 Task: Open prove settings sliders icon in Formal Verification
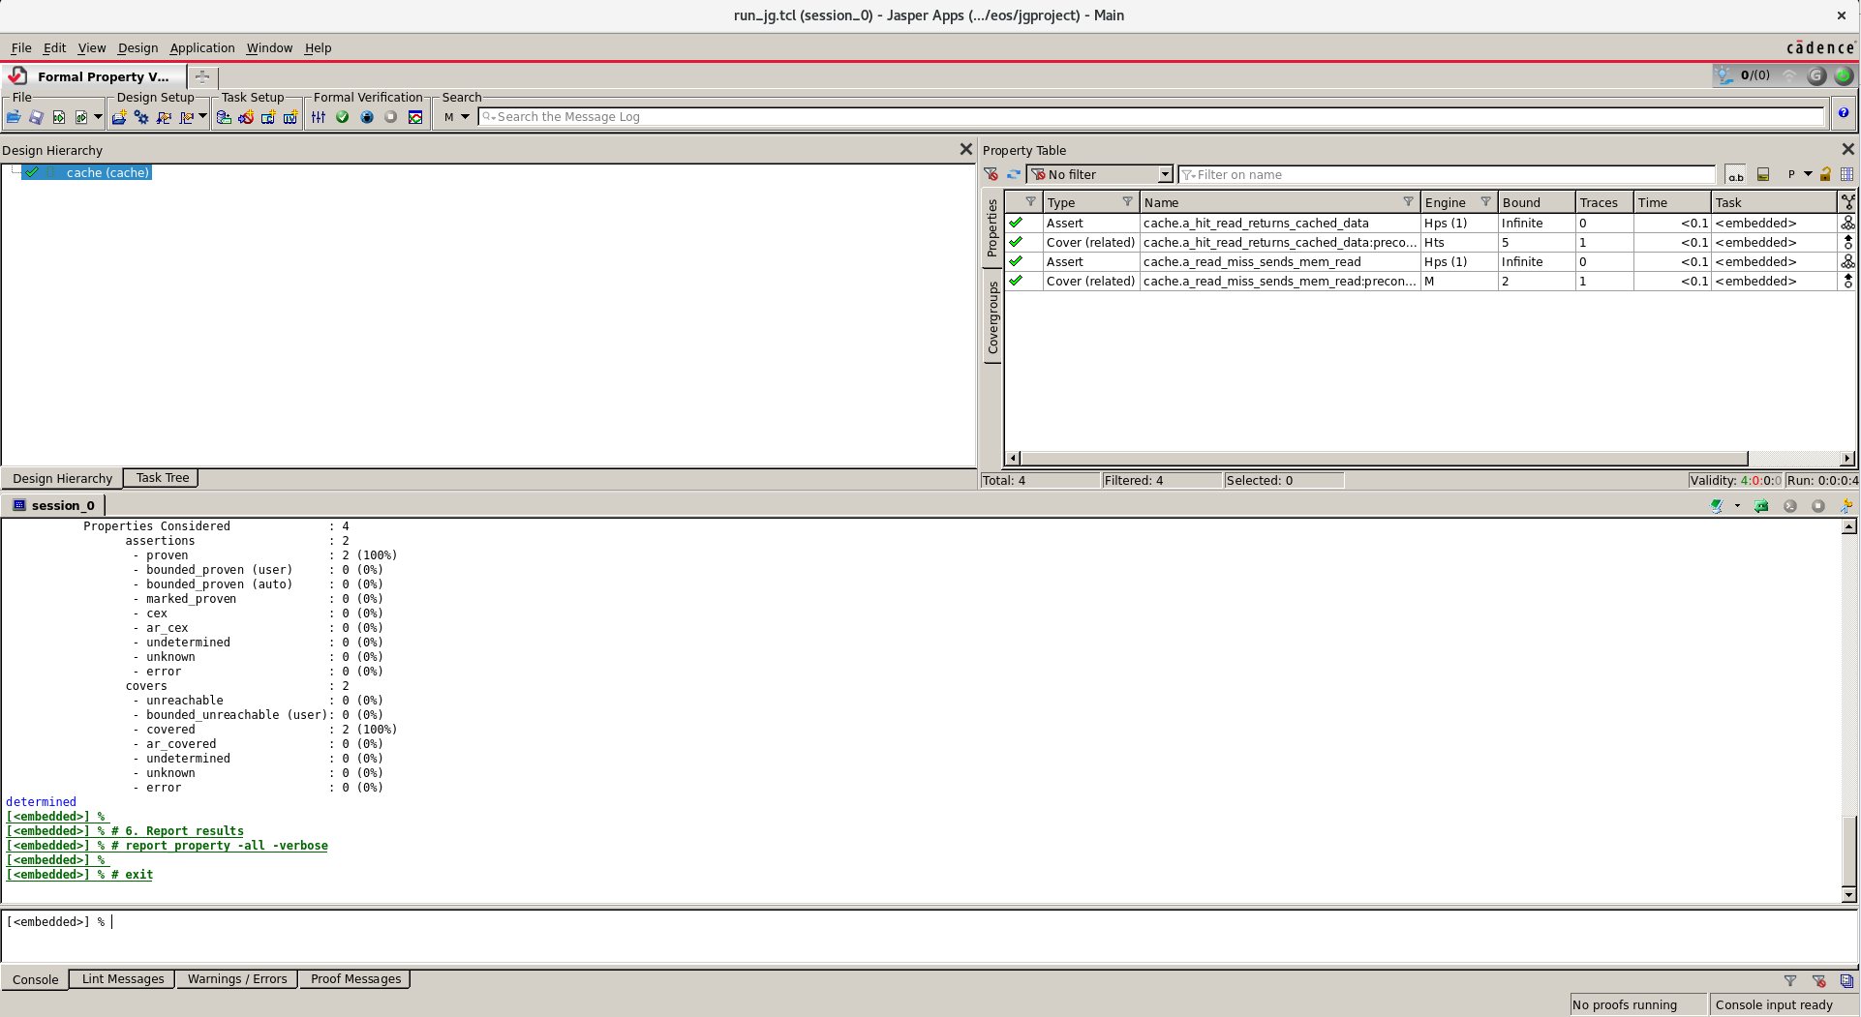(319, 117)
